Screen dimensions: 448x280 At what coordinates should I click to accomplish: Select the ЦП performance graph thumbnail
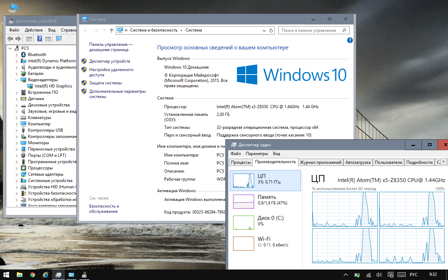pyautogui.click(x=244, y=181)
